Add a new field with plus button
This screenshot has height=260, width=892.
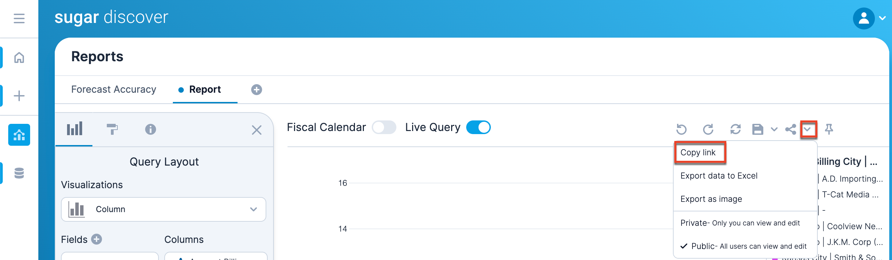coord(97,239)
